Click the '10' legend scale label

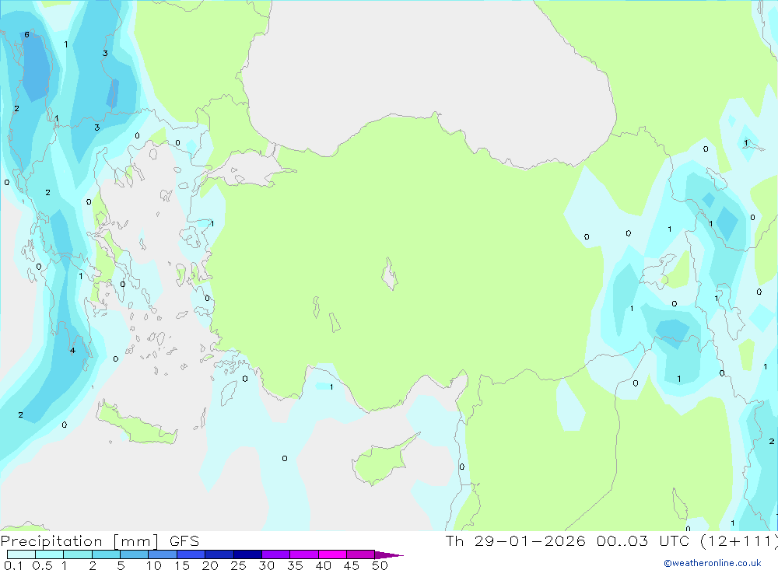coord(154,565)
